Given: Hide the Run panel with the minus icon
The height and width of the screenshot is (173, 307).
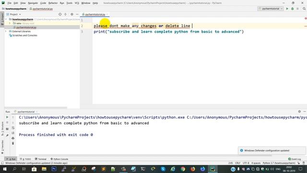Looking at the screenshot, I should (305, 111).
